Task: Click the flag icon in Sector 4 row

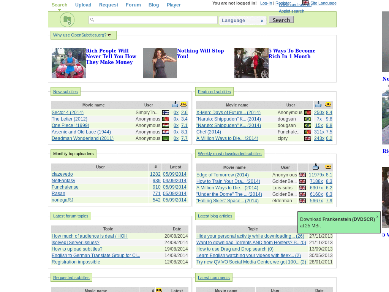Action: coord(166,113)
